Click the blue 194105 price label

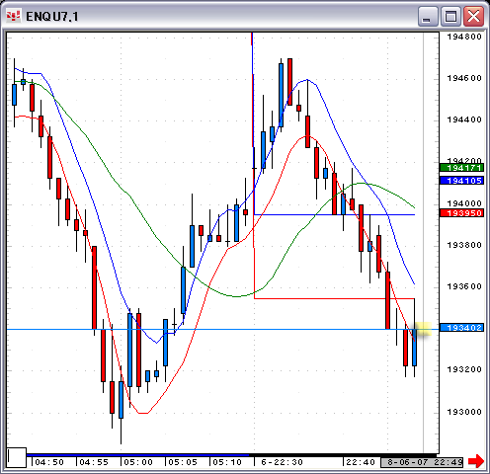pos(461,181)
